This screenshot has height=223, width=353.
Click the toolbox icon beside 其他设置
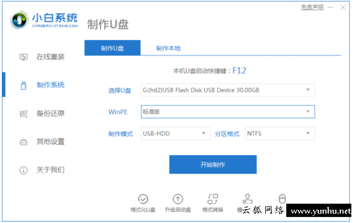23,142
